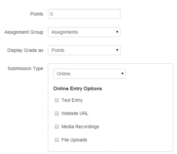Open the Assignment Group dropdown showing Assignments
Viewport: 177px width, 154px height.
(x=84, y=32)
